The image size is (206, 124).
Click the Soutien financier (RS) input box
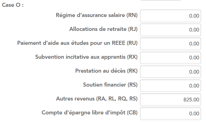point(170,85)
